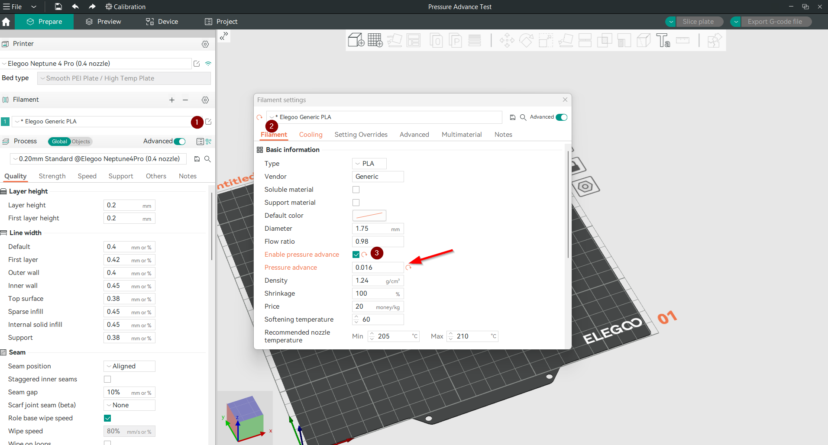This screenshot has width=828, height=445.
Task: Open the Slice plate dropdown arrow
Action: 671,22
